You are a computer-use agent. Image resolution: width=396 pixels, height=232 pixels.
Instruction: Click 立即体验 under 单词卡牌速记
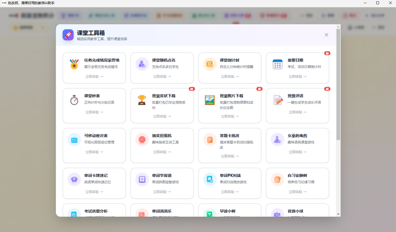[94, 192]
